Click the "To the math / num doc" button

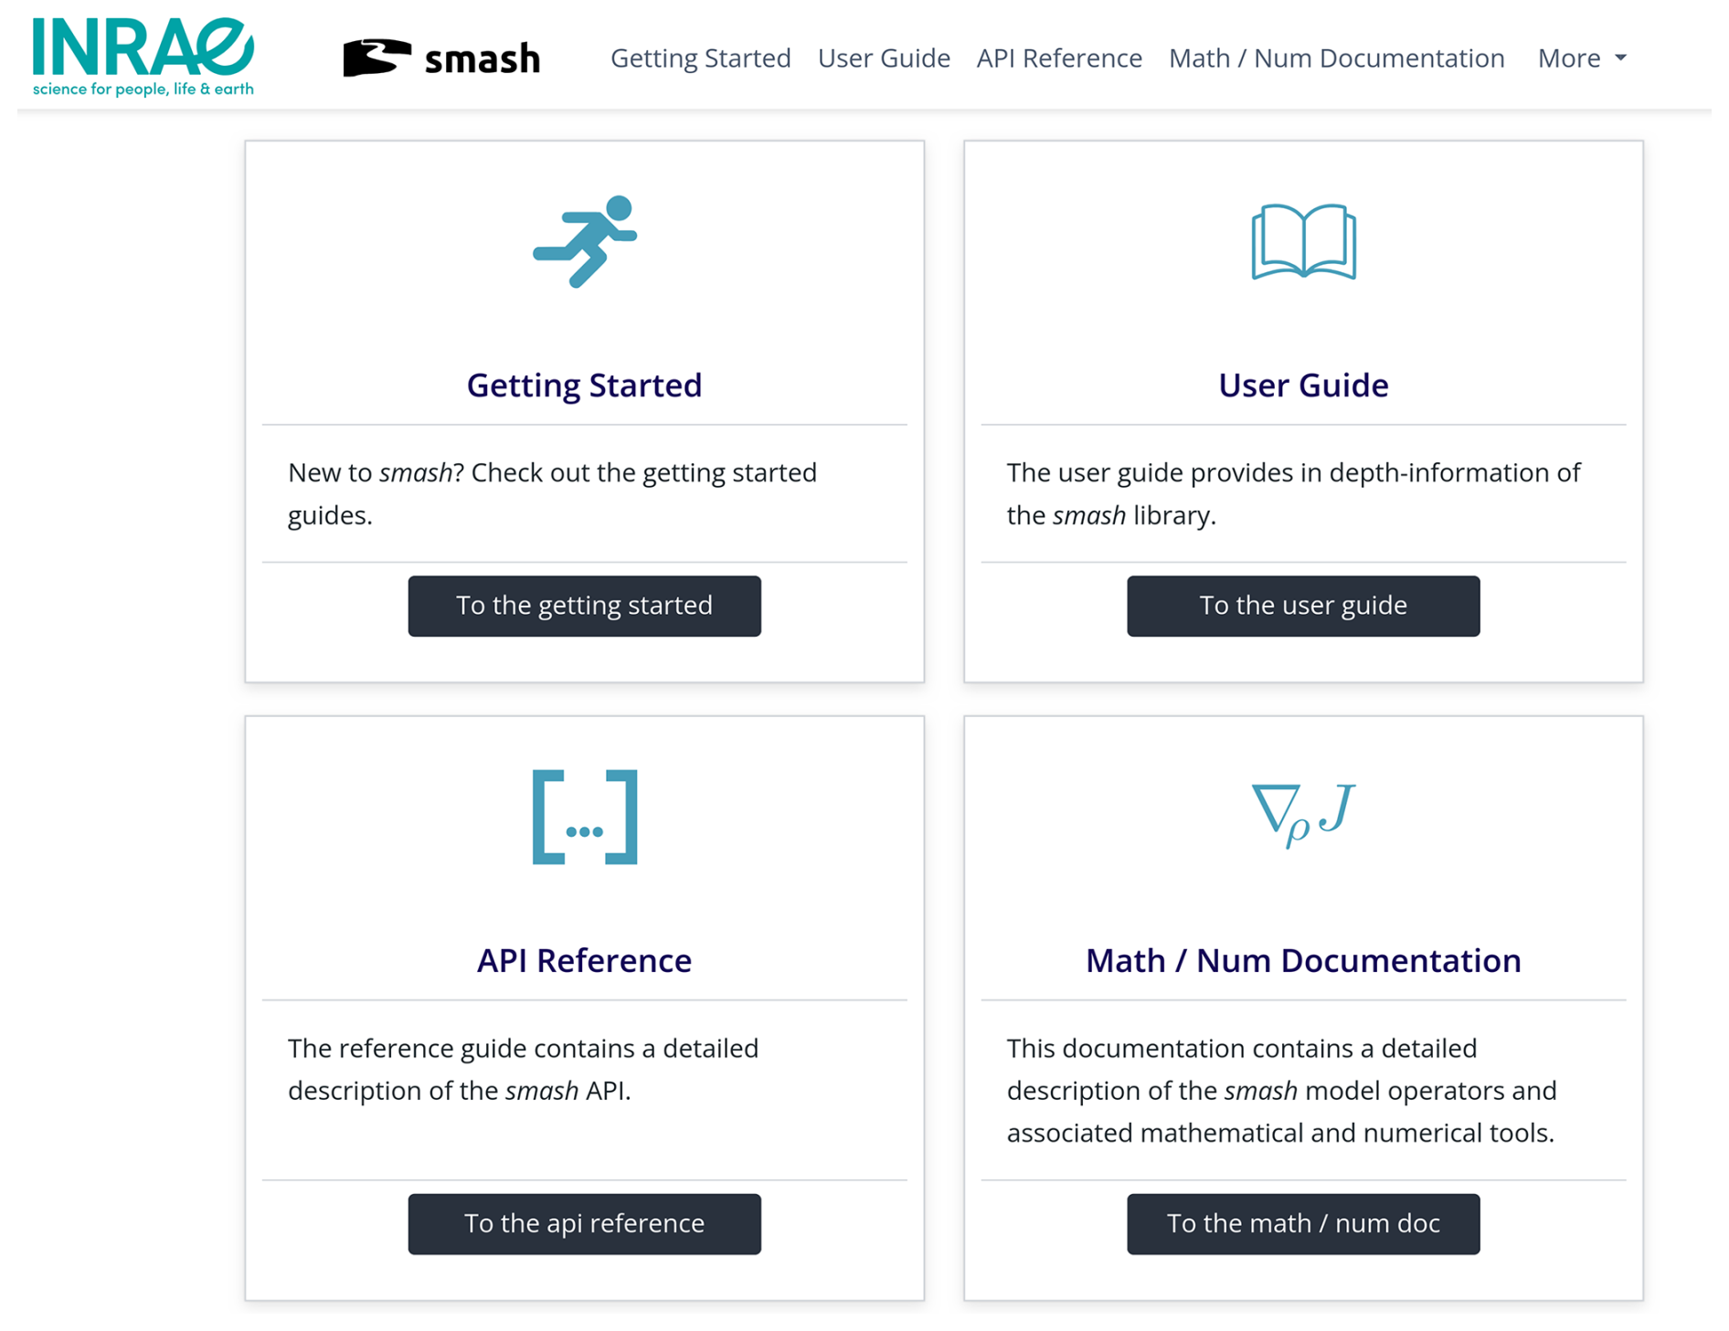click(x=1303, y=1223)
